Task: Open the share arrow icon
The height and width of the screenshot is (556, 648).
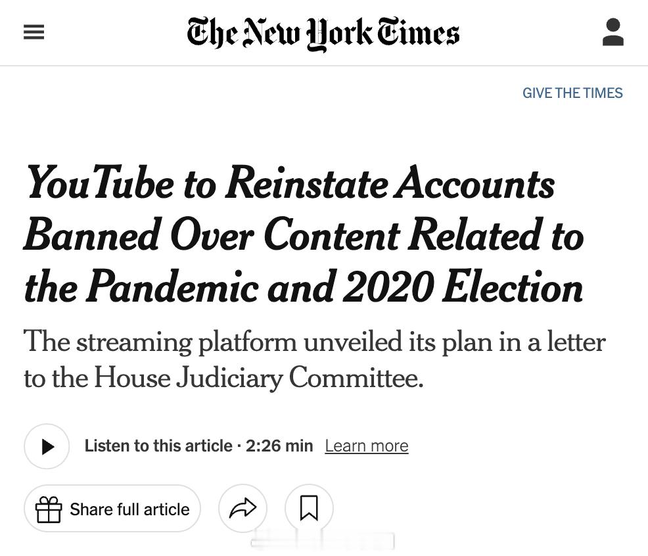Action: point(243,508)
